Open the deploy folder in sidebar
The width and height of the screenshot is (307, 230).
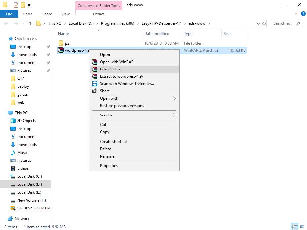pyautogui.click(x=23, y=86)
